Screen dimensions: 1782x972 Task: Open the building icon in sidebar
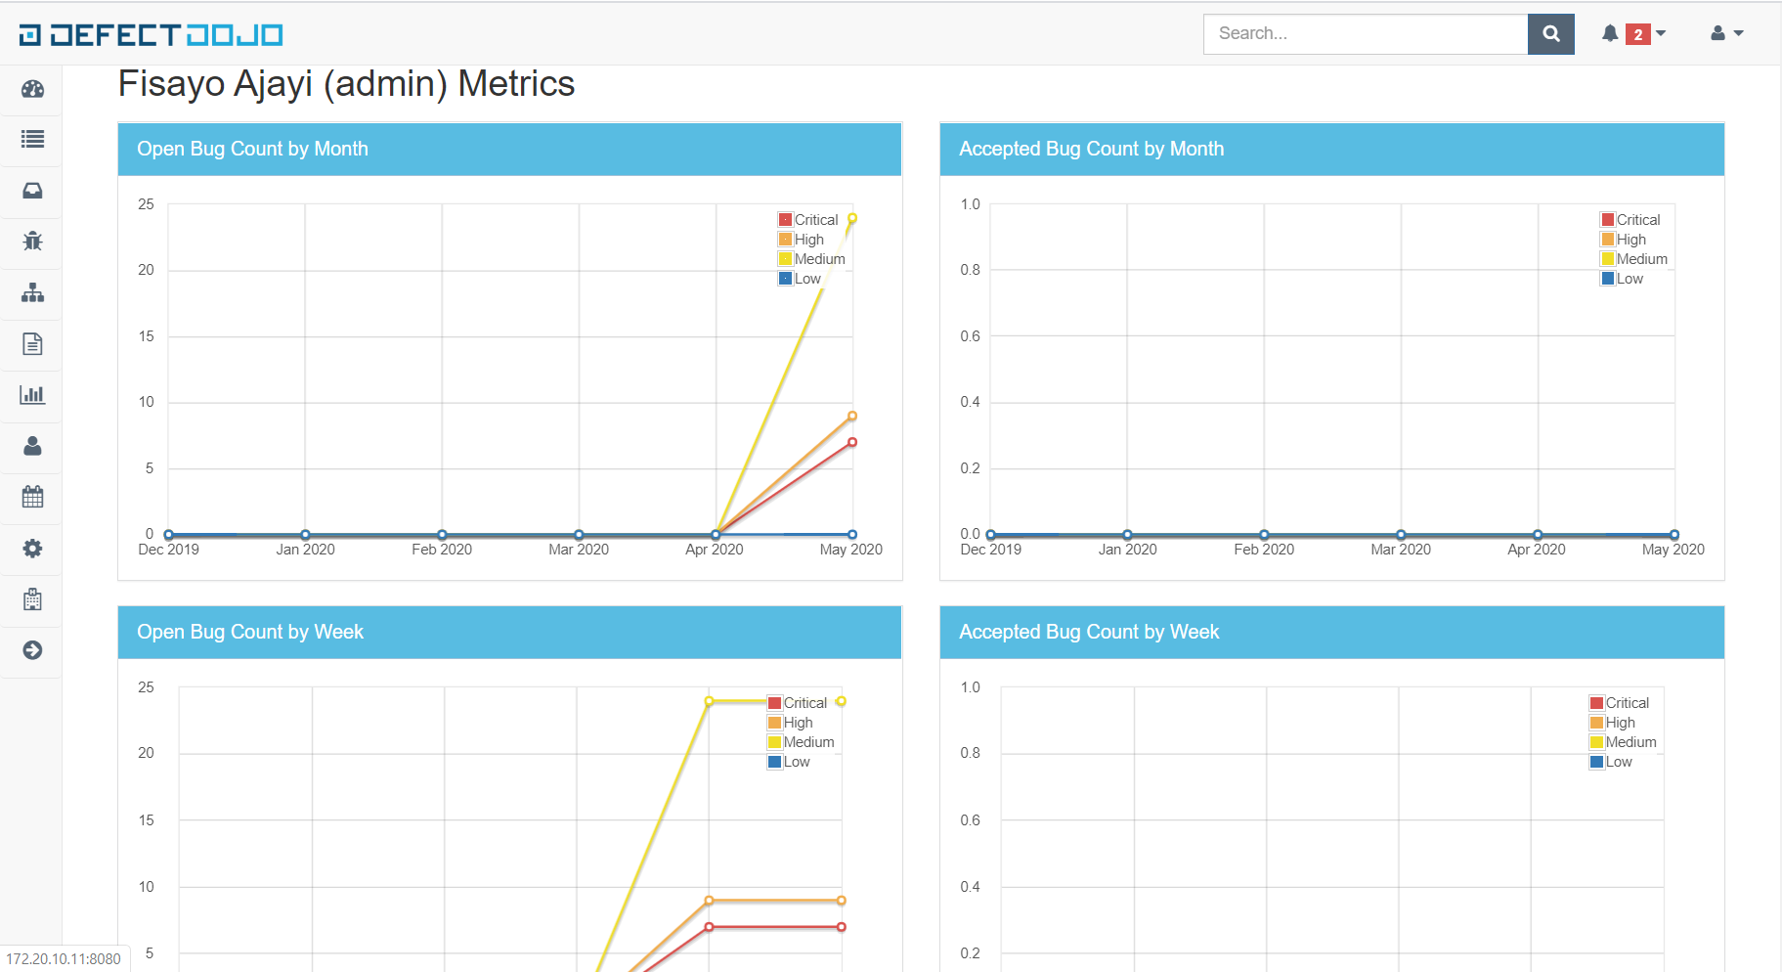pyautogui.click(x=32, y=599)
